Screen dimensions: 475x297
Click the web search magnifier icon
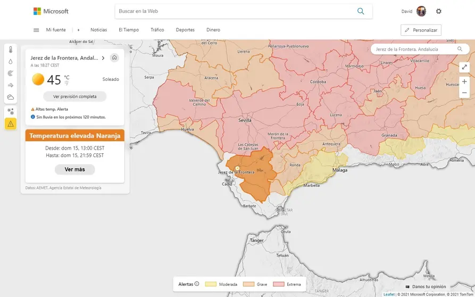361,11
